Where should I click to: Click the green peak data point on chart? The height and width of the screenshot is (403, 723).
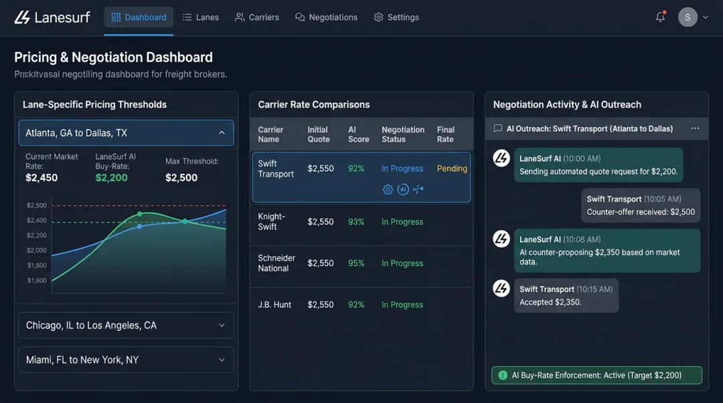pyautogui.click(x=140, y=214)
